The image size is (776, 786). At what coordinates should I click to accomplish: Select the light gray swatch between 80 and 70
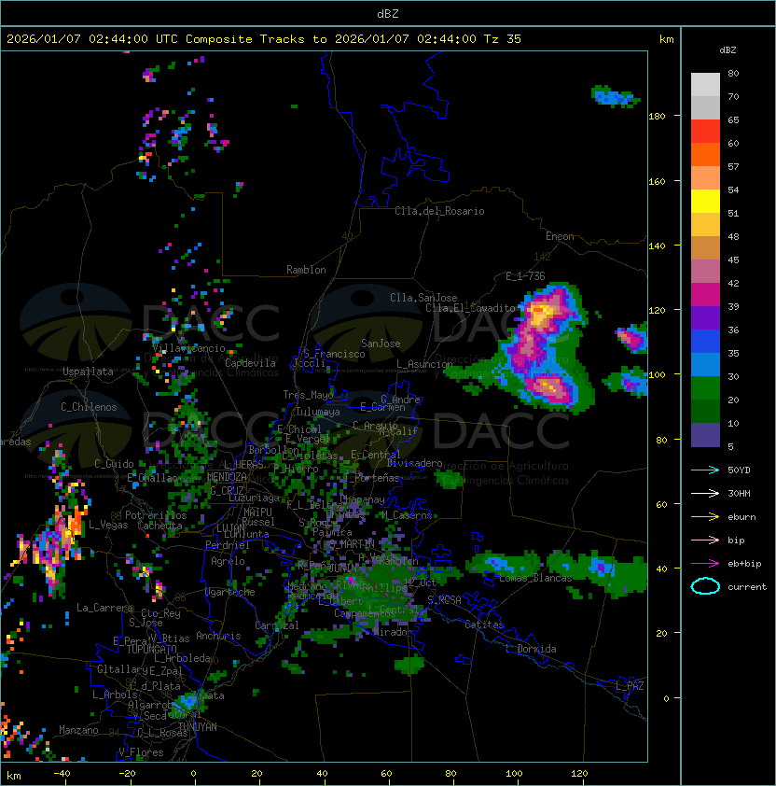(705, 85)
